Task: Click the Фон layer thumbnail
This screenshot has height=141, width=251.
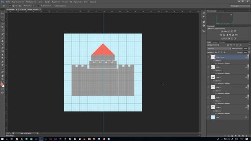Action: click(213, 117)
